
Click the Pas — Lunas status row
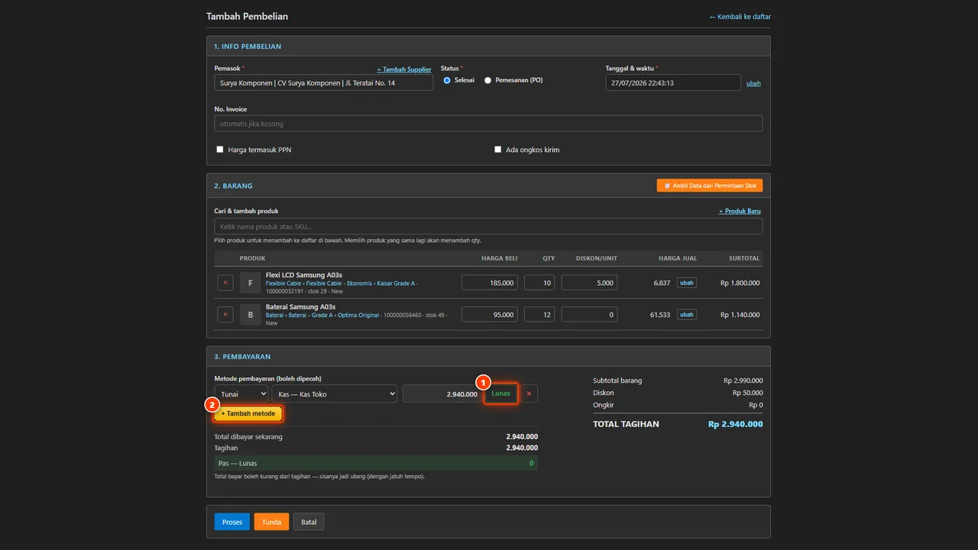click(376, 463)
